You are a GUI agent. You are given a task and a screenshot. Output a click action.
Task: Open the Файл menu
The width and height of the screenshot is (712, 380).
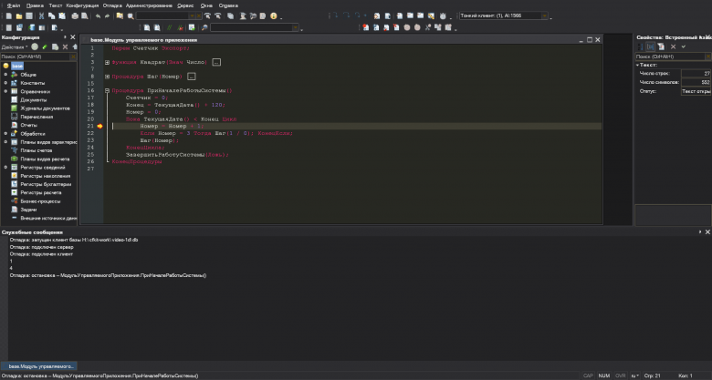[x=14, y=5]
